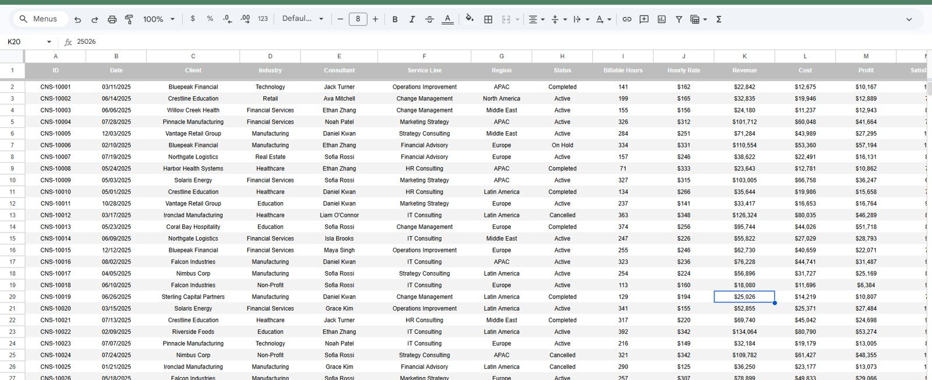
Task: Open horizontal align dropdown
Action: point(536,19)
